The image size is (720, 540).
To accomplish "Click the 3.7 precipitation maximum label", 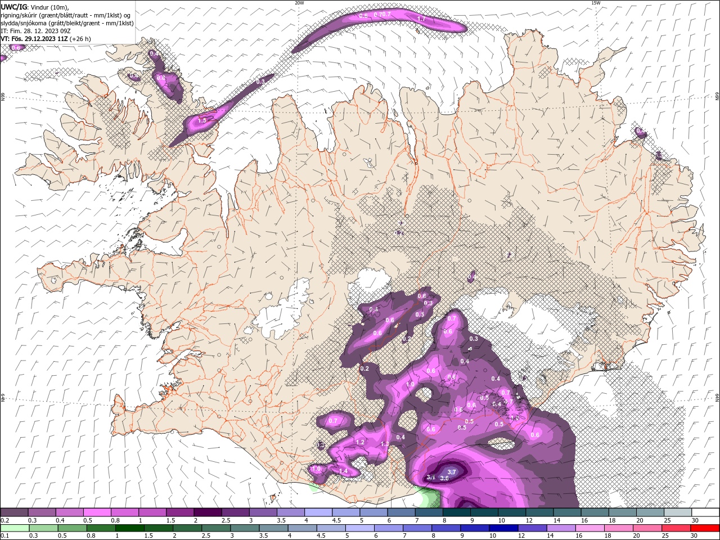I will pyautogui.click(x=451, y=472).
